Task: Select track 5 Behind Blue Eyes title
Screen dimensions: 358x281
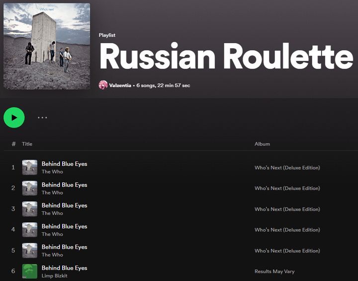Action: 64,247
